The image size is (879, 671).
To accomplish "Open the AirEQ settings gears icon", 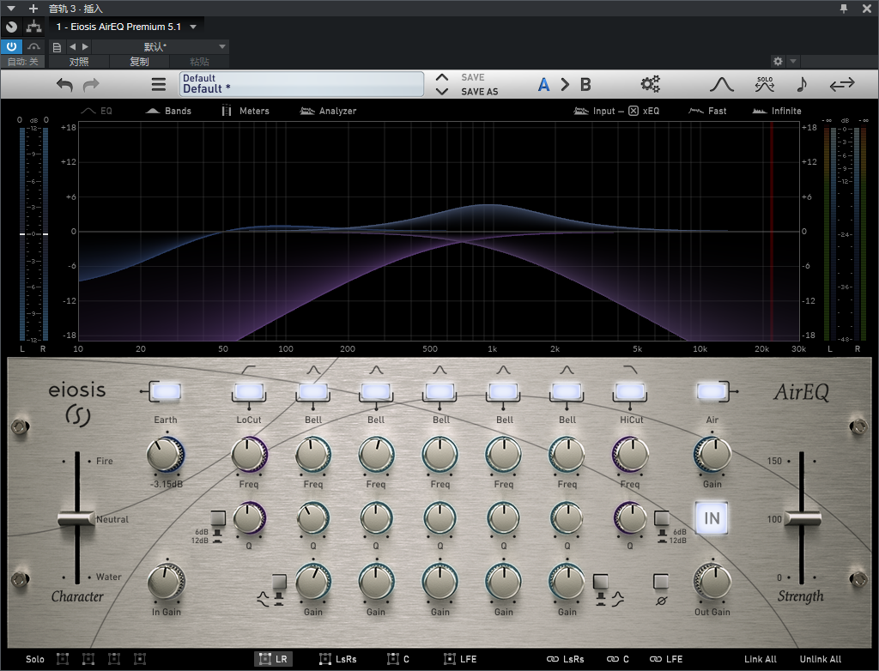I will coord(651,84).
